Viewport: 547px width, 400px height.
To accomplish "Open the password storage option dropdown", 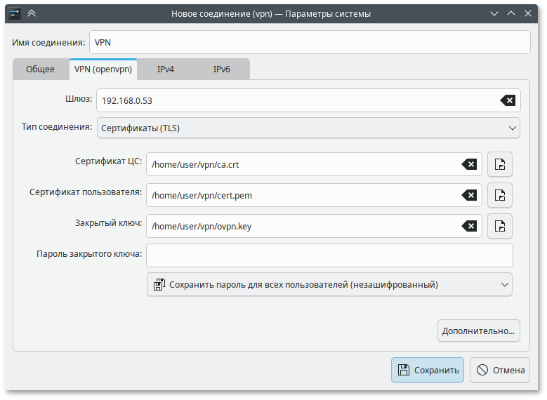I will pos(329,284).
